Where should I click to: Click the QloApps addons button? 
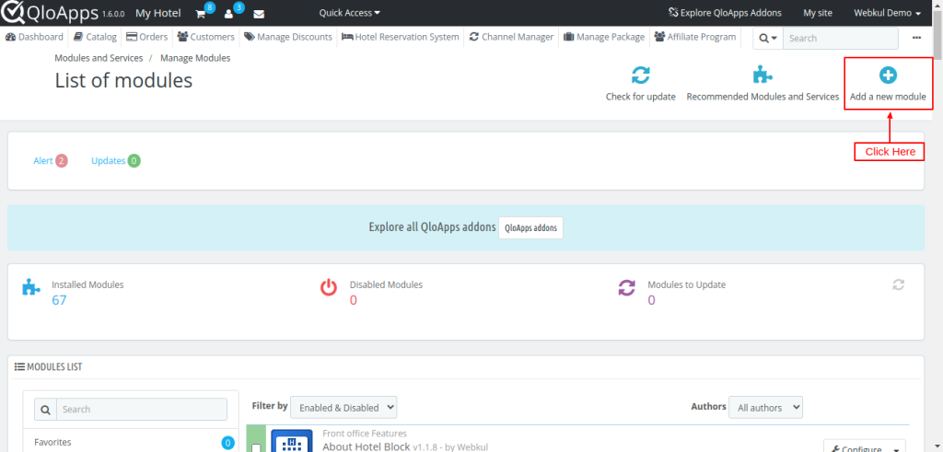point(530,227)
